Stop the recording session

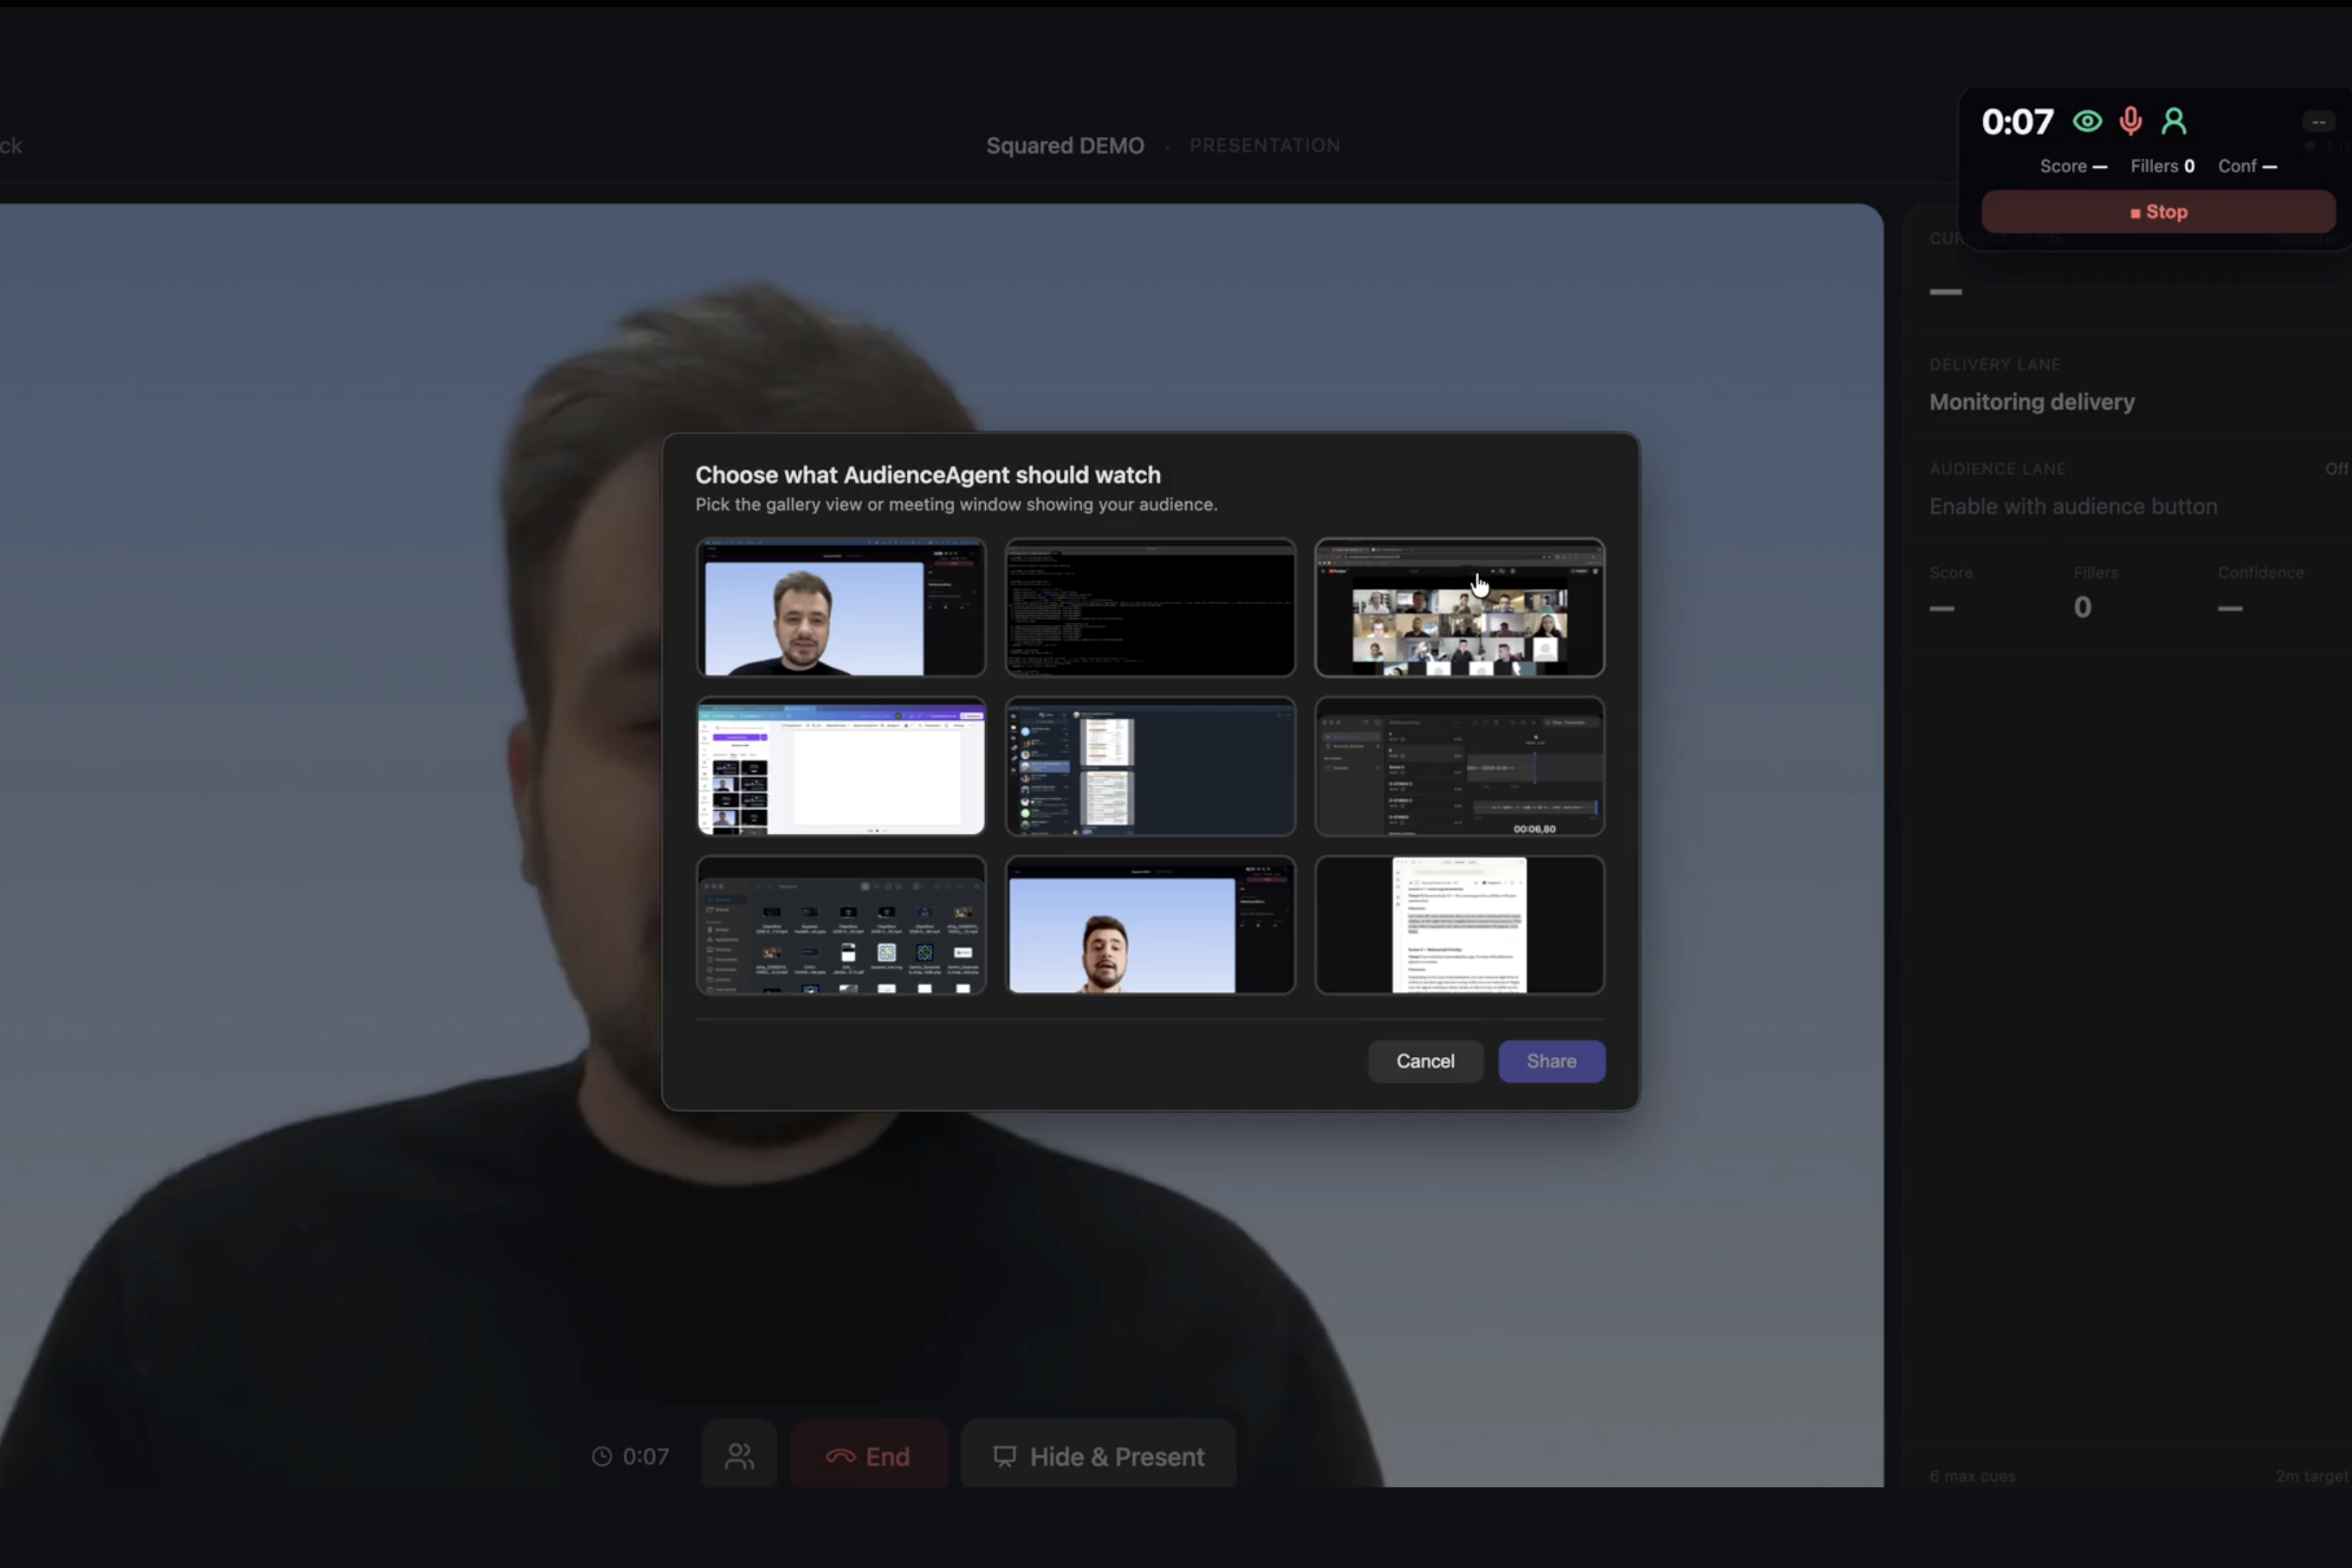pos(2158,212)
